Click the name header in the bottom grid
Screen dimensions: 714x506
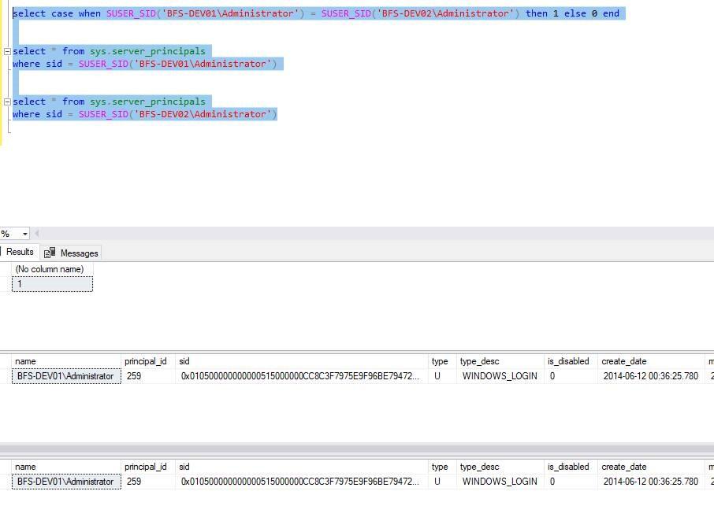(x=66, y=467)
